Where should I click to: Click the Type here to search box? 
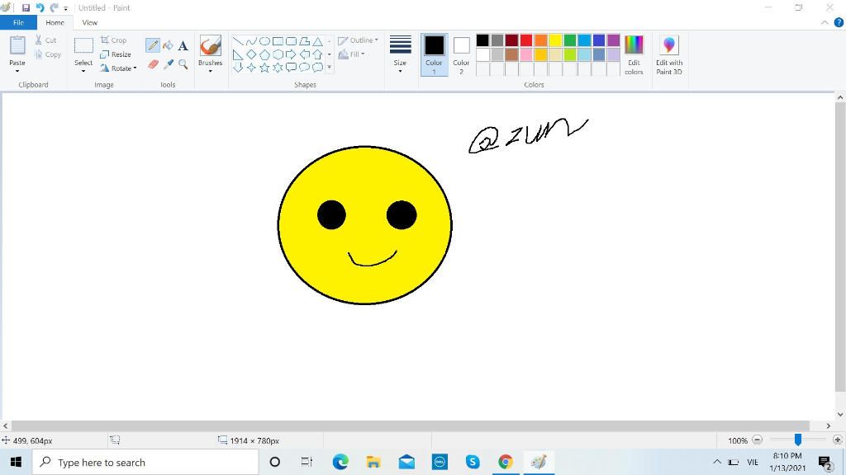145,462
